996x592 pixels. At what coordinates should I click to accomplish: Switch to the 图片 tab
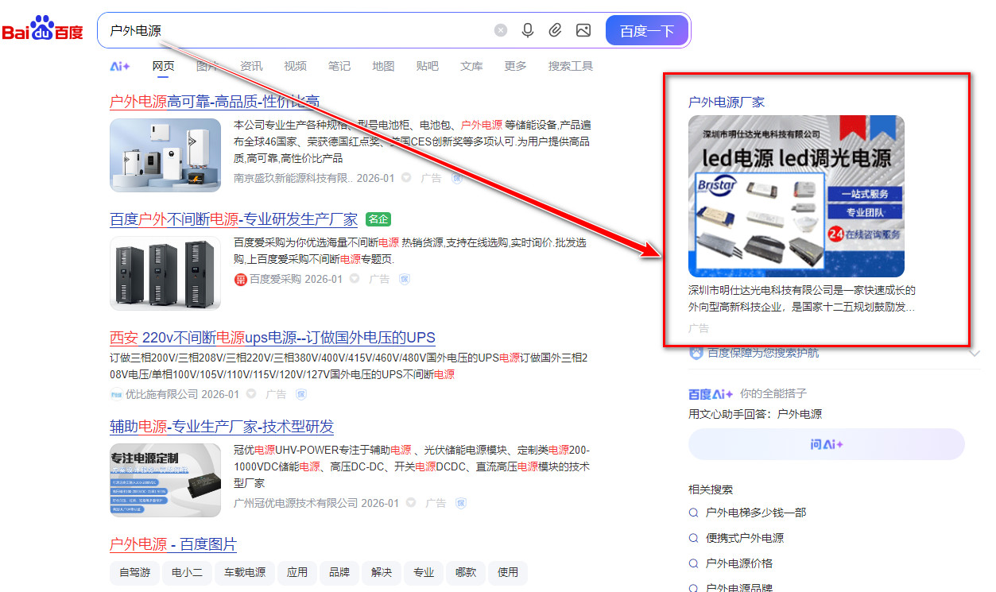coord(207,66)
